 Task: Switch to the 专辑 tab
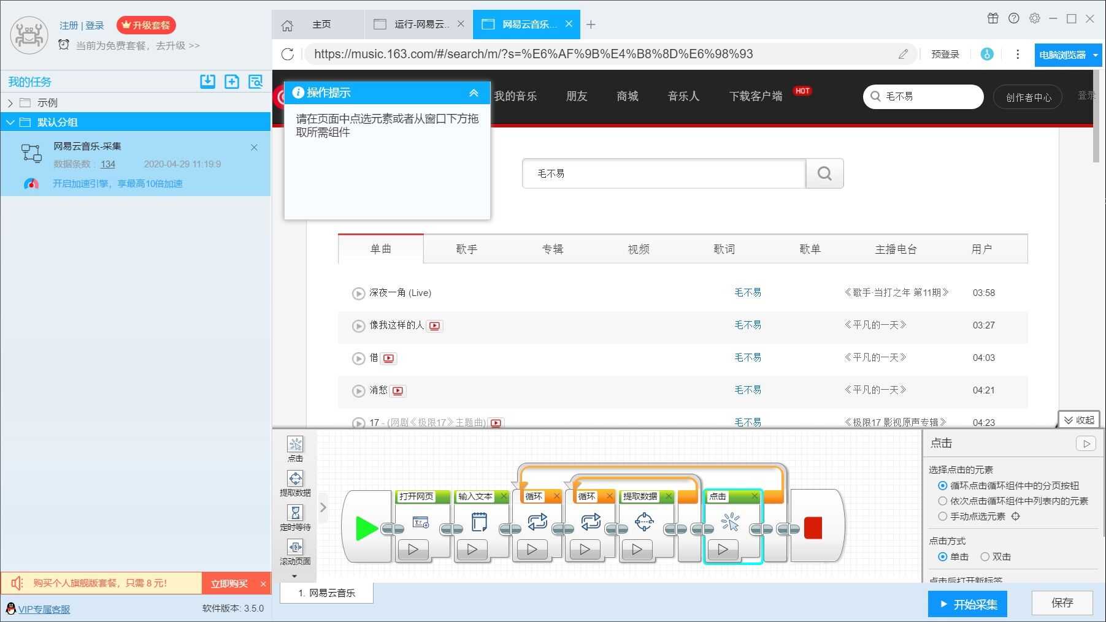click(x=552, y=249)
